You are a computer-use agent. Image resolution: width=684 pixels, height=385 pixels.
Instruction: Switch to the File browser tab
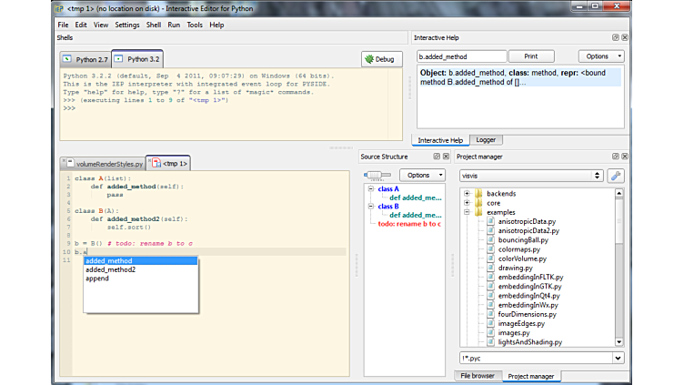pos(477,375)
